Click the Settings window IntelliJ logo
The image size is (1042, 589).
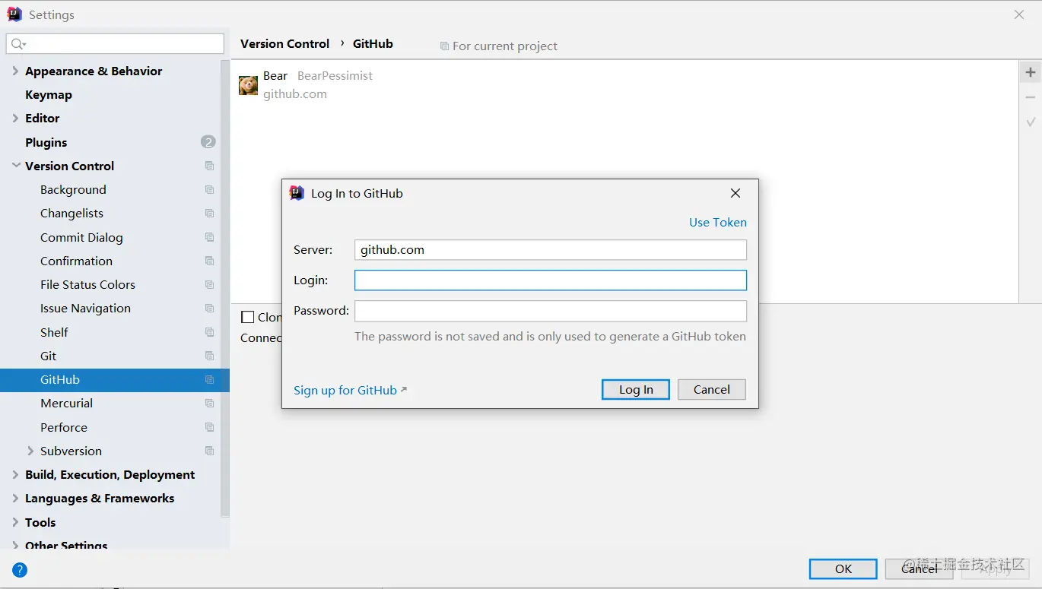pos(14,14)
